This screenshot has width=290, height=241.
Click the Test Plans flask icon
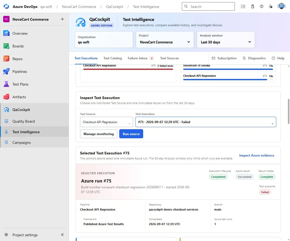click(6, 84)
